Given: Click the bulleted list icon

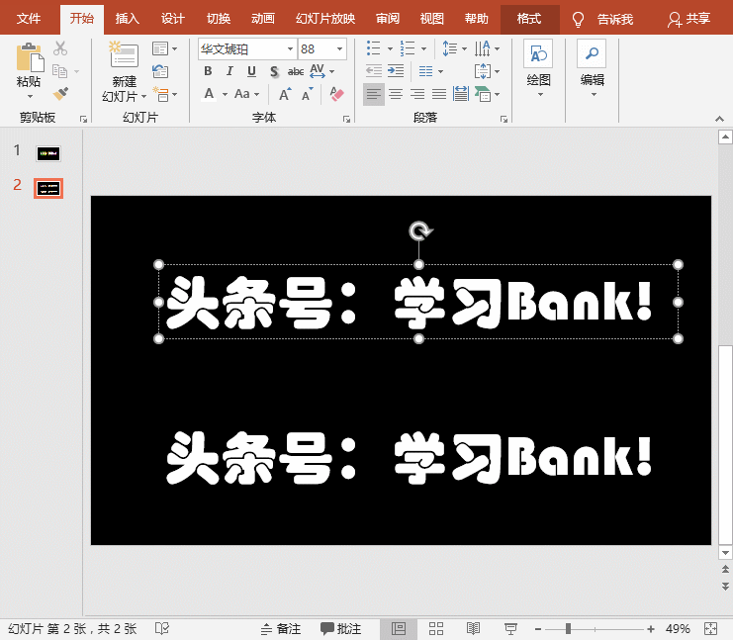Looking at the screenshot, I should 374,48.
